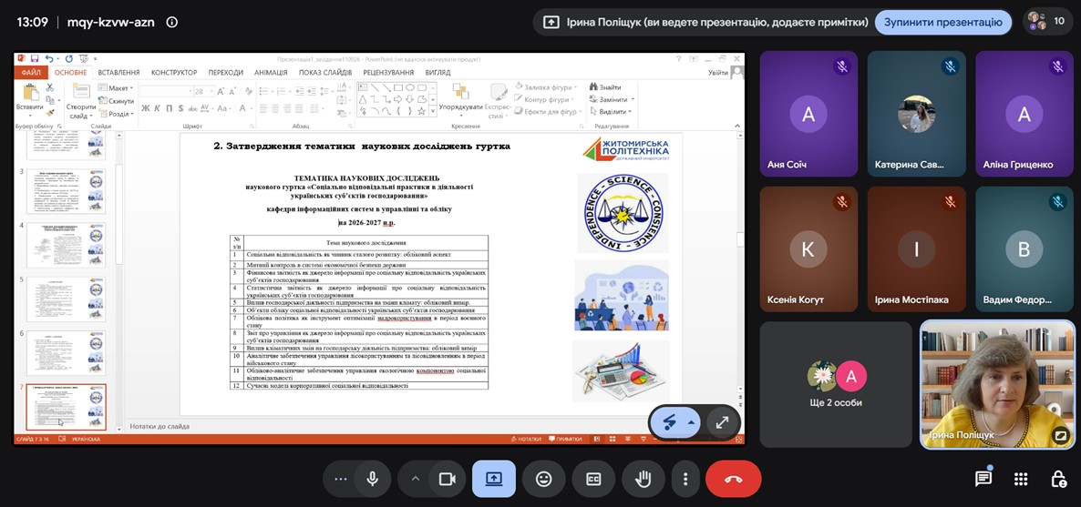Select slide 5 thumbnail in panel

[x=67, y=299]
